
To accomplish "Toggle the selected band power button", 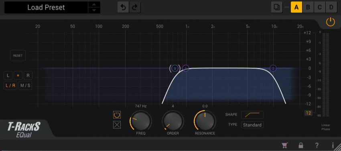I will 117,115.
